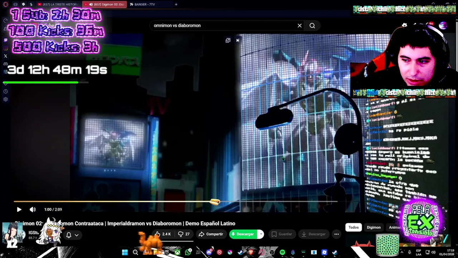Open Discord in the Opera sidebar
458x258 pixels.
5,64
